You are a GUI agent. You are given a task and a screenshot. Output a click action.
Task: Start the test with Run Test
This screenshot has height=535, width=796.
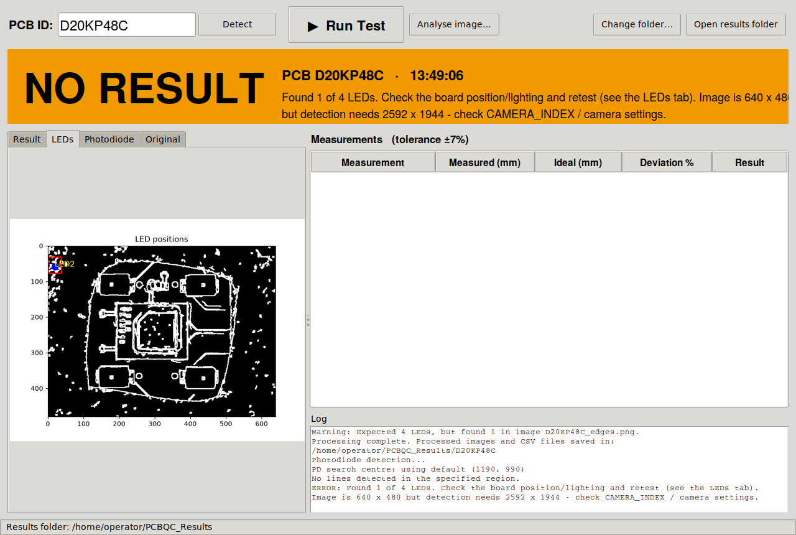(346, 25)
